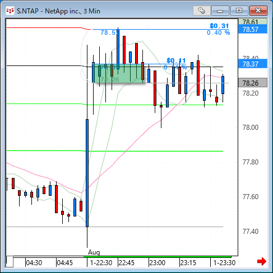Click the 78.57 blue price label

pos(253,30)
